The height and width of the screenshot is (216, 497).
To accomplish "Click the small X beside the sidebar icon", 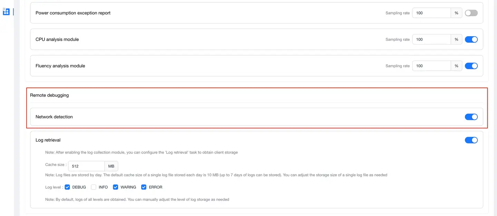I will pos(4,9).
